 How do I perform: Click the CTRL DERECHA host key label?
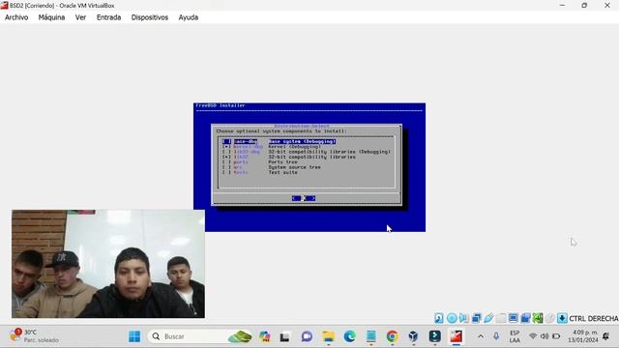(593, 318)
